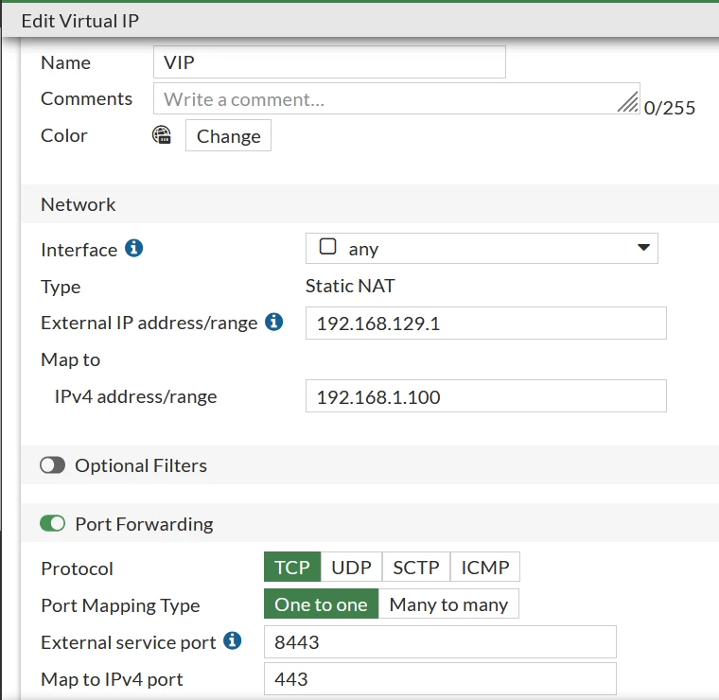Image resolution: width=719 pixels, height=700 pixels.
Task: Click the mapped IPv4 address field 192.168.1.100
Action: pyautogui.click(x=486, y=396)
